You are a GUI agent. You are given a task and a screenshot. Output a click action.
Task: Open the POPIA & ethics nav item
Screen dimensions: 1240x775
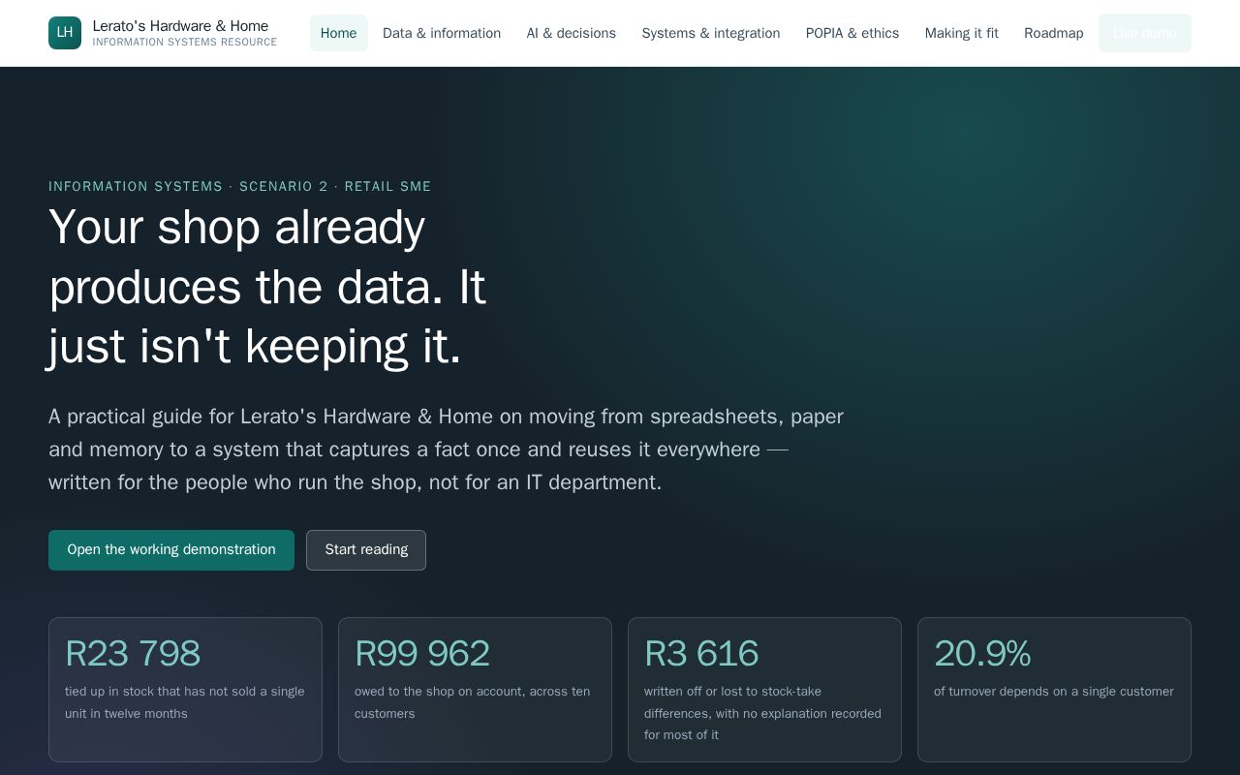852,33
